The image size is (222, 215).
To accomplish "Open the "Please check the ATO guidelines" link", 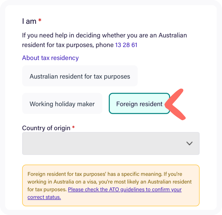I will pyautogui.click(x=125, y=189).
